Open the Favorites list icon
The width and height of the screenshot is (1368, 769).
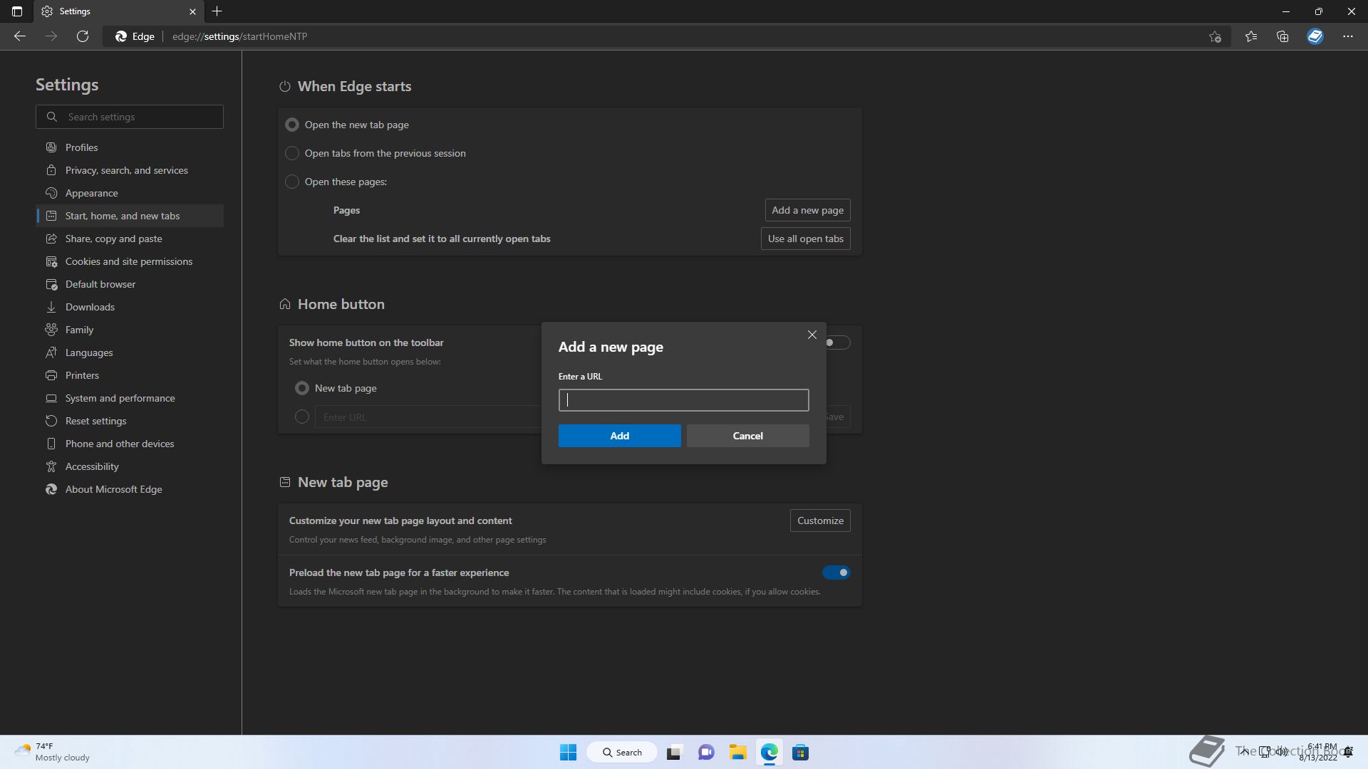(1251, 36)
